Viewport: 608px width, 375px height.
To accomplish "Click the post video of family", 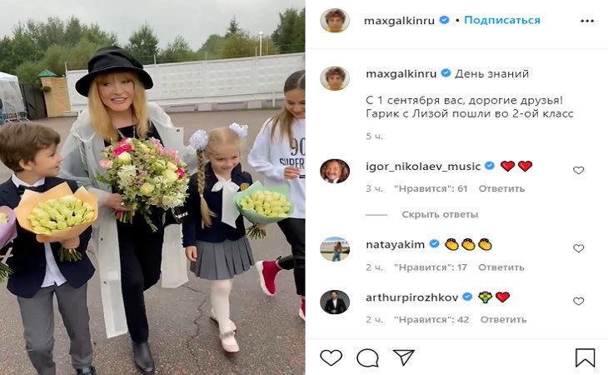I will [152, 187].
